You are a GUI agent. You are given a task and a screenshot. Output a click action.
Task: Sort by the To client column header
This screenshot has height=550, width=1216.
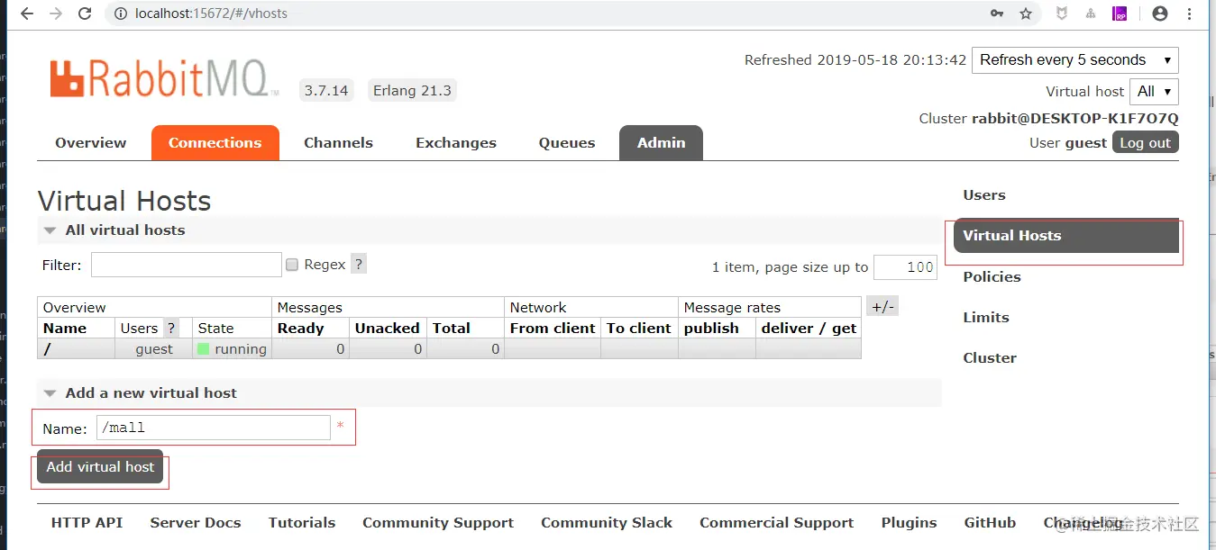(x=639, y=329)
